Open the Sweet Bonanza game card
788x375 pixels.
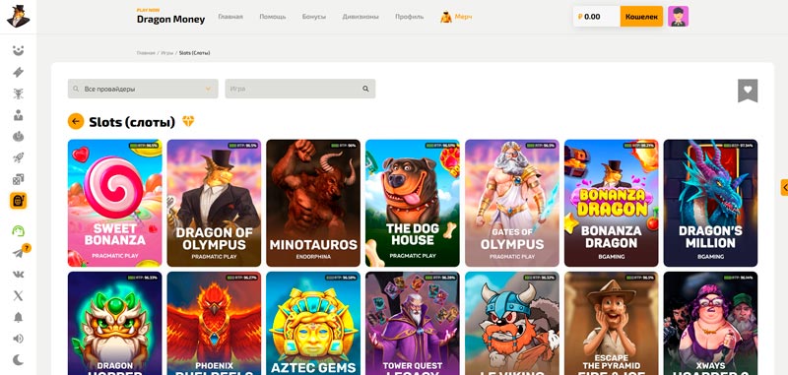pyautogui.click(x=114, y=203)
